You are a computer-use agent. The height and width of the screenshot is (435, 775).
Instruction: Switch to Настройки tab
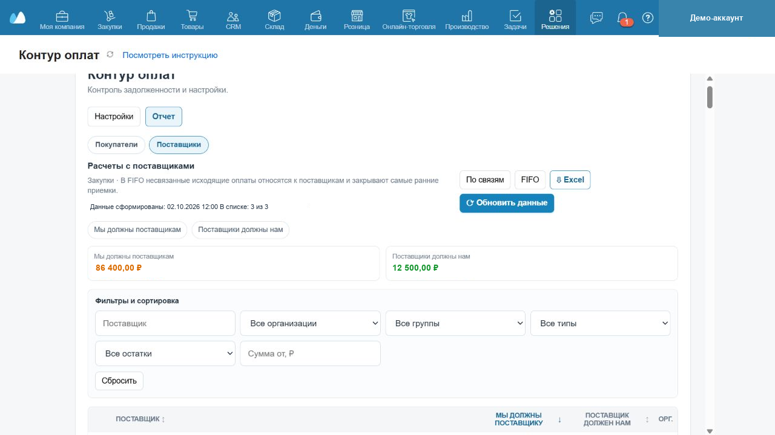tap(114, 117)
